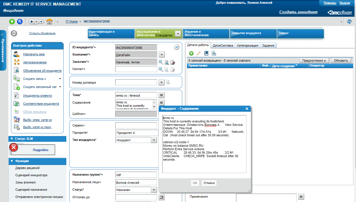The height and width of the screenshot is (202, 356).
Task: Click the Выбр. опер. катег-ю icon
Action: (x=17, y=120)
